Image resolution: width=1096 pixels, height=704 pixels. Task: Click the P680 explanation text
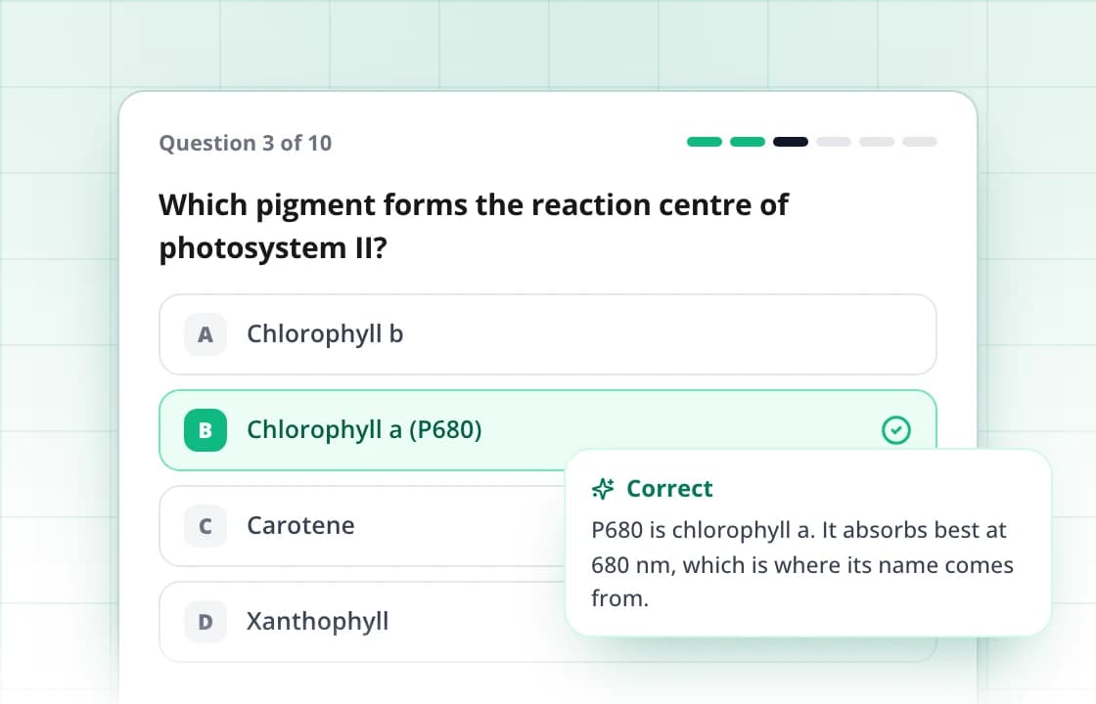click(802, 564)
